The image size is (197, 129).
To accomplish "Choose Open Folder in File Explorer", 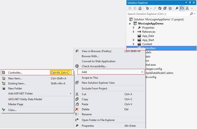I will coord(109,120).
